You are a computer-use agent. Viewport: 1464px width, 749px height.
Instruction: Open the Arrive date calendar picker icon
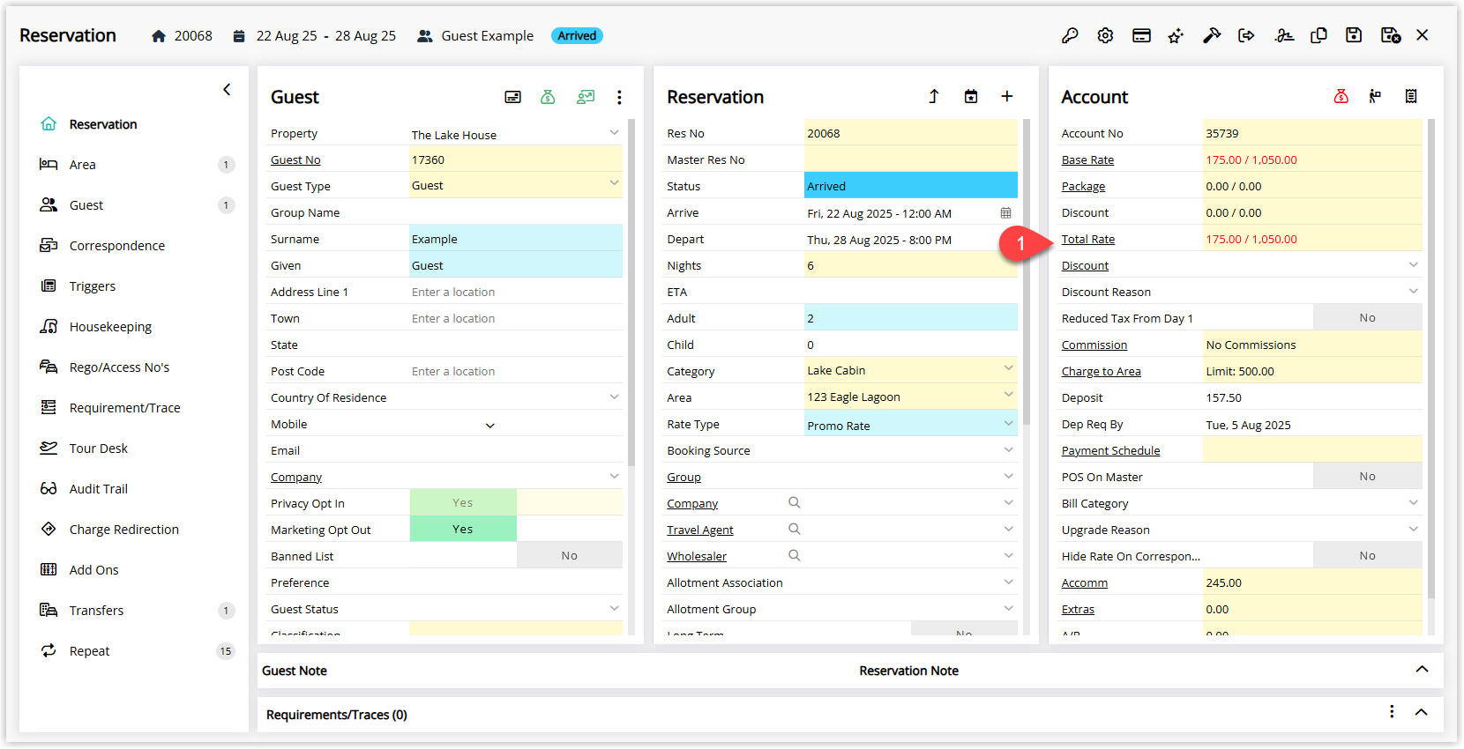point(1005,213)
